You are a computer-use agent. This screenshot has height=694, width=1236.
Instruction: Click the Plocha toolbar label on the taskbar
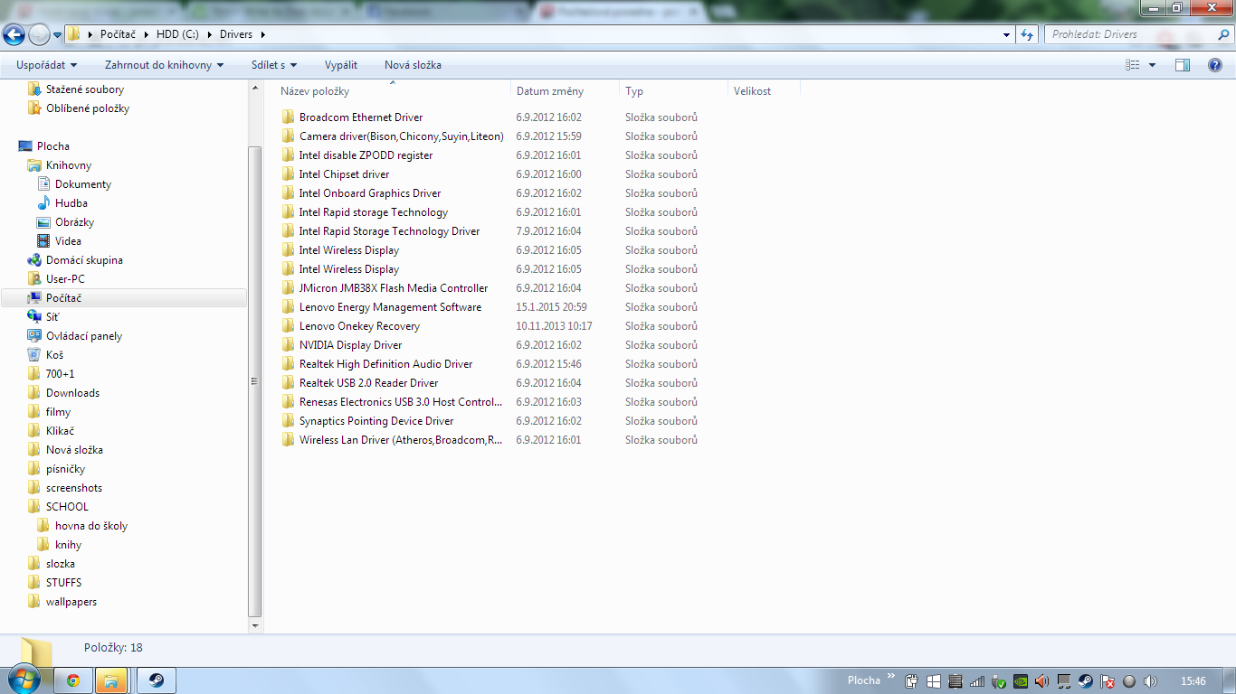863,680
